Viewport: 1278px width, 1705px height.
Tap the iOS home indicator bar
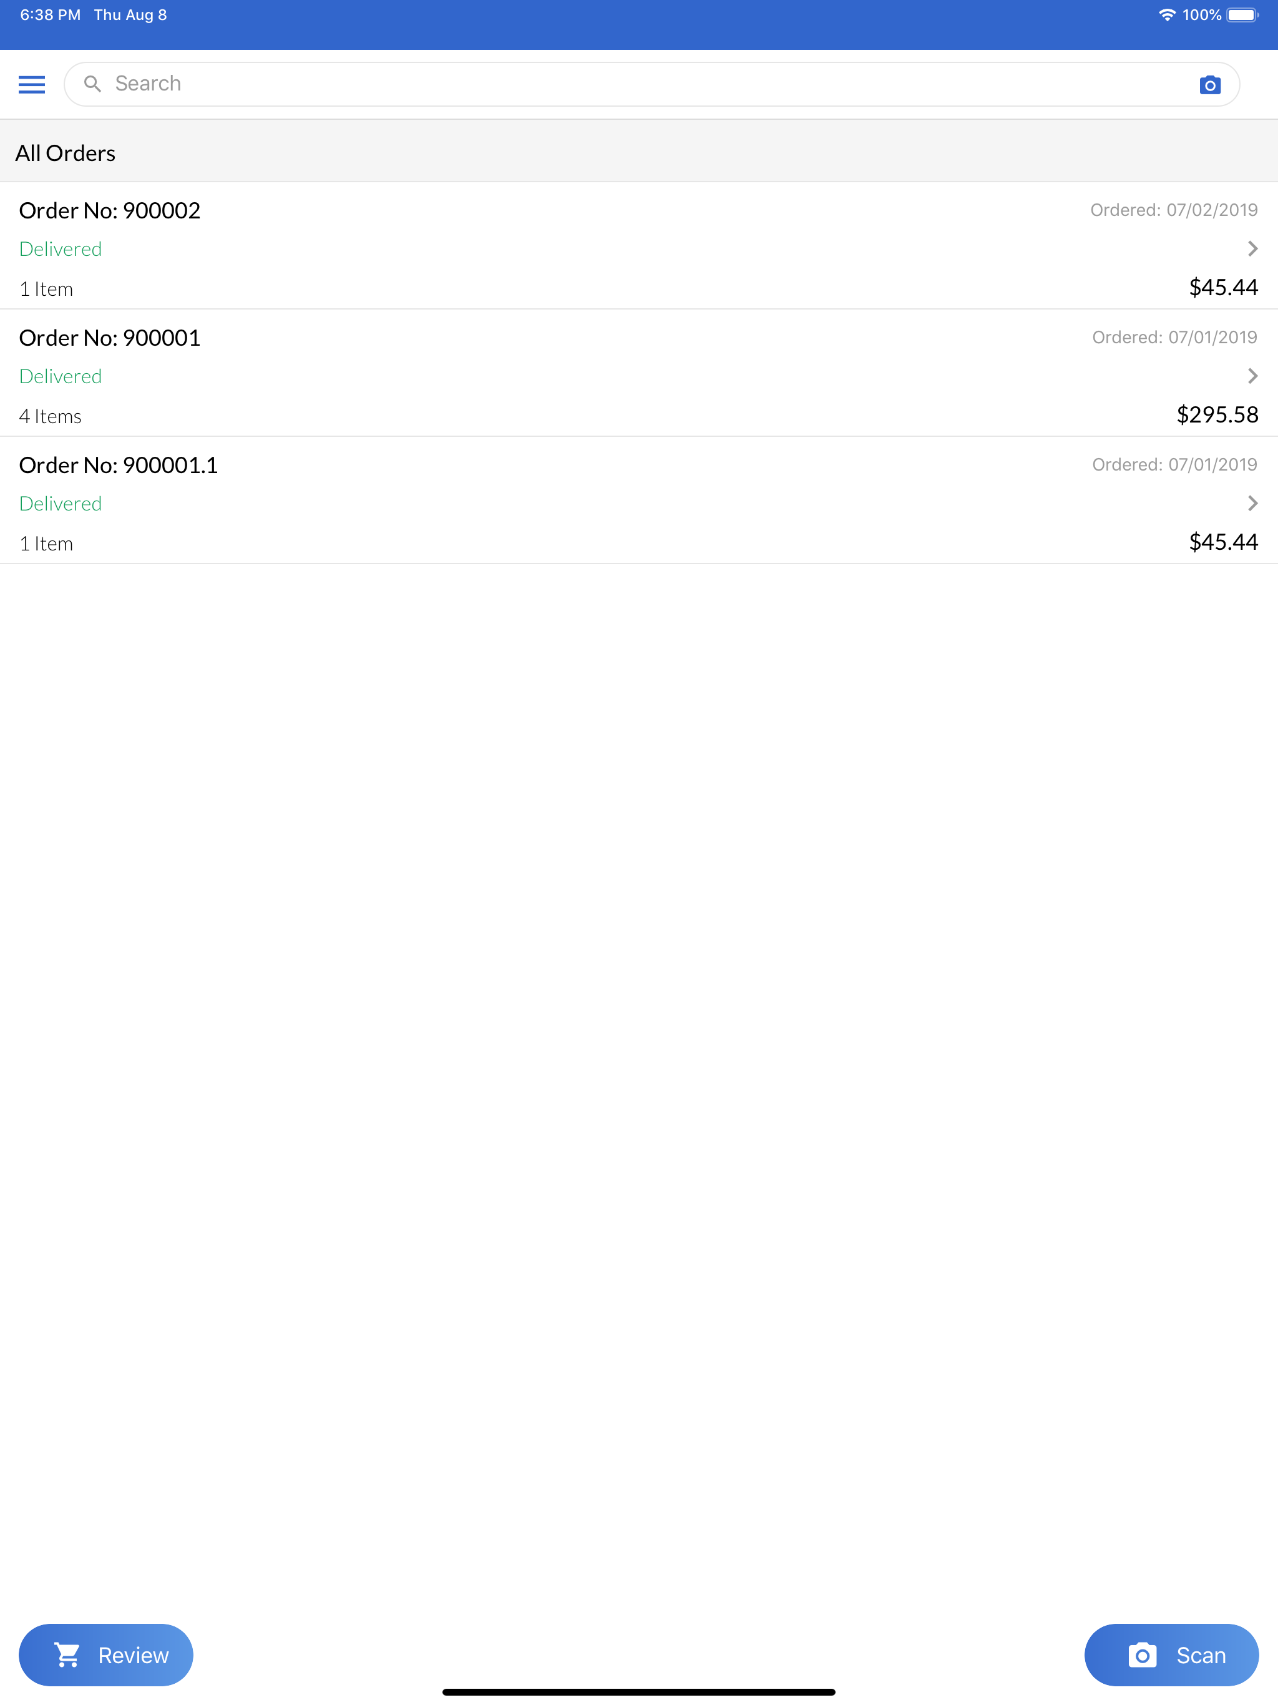pos(638,1692)
